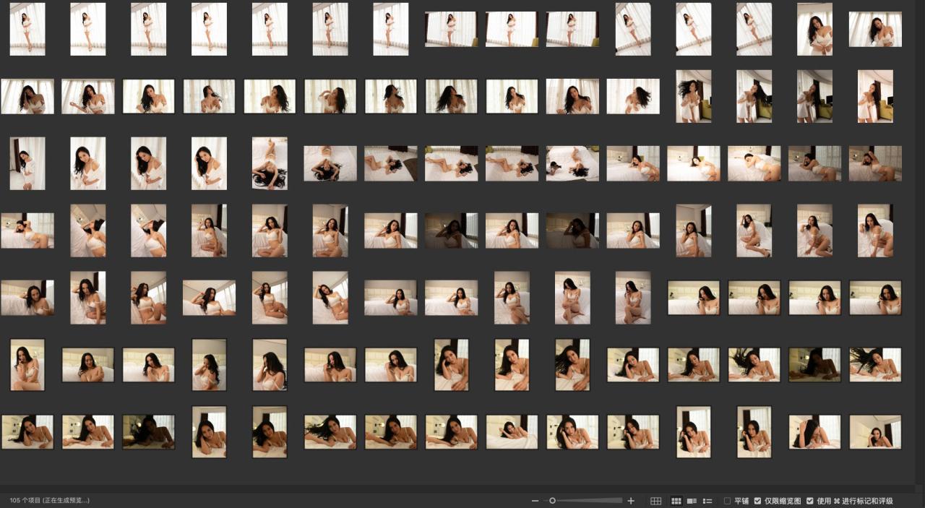The height and width of the screenshot is (508, 925).
Task: Select the first thumbnail in the fifth row
Action: click(27, 298)
